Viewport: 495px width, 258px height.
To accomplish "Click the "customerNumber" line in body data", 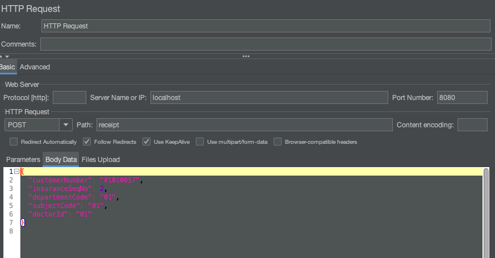I will click(86, 180).
